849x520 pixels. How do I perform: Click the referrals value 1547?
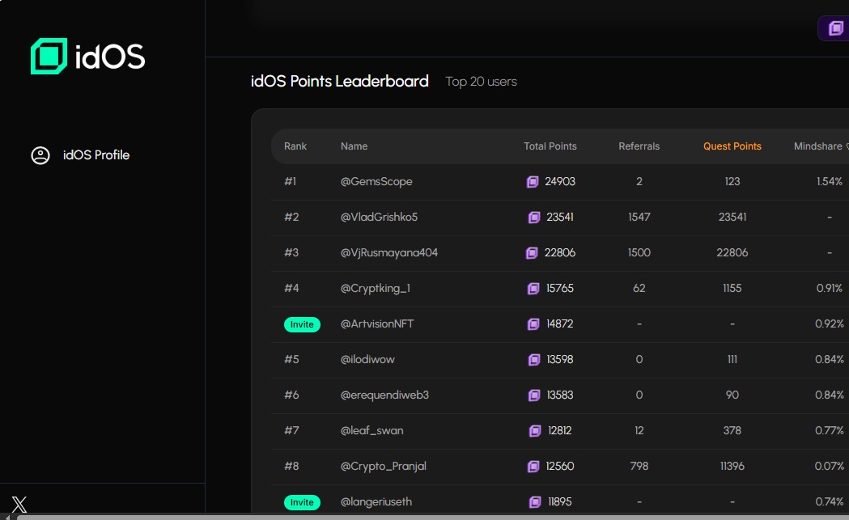coord(639,217)
